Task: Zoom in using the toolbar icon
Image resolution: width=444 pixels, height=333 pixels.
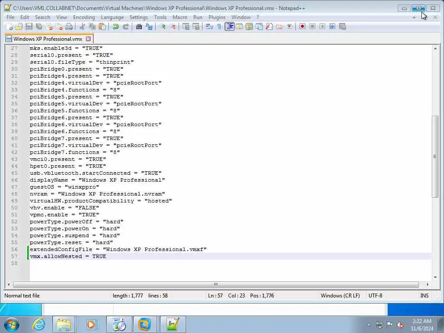Action: tap(163, 26)
